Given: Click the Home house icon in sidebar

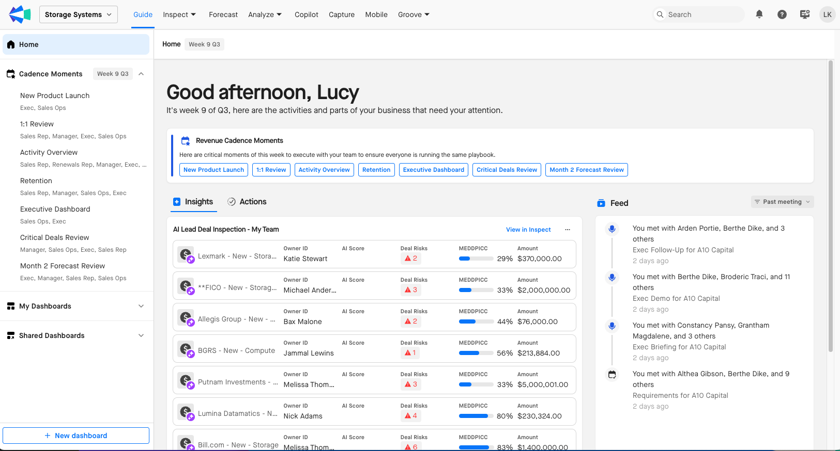Looking at the screenshot, I should tap(11, 44).
